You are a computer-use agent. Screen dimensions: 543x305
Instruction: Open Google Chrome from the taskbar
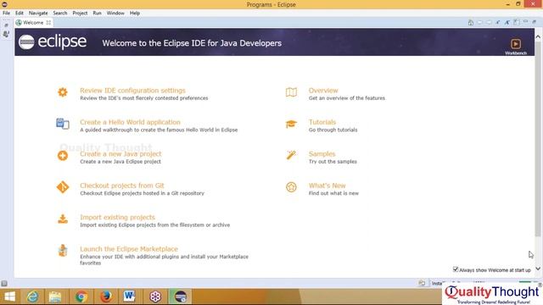pyautogui.click(x=81, y=297)
